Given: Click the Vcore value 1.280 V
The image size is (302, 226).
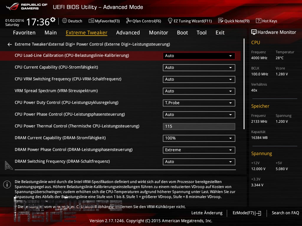Looking at the screenshot, I should click(x=282, y=74).
